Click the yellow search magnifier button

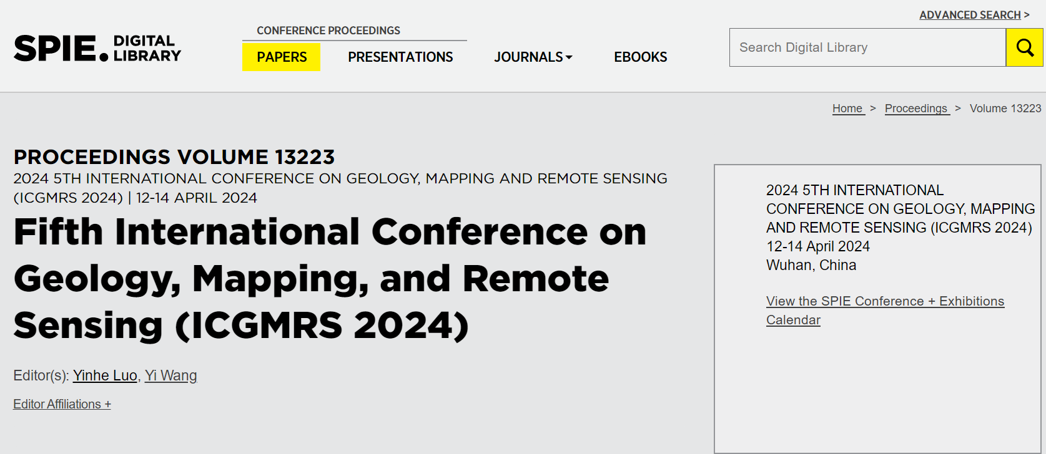(x=1024, y=47)
